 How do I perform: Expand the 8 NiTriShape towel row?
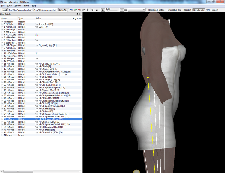click(2, 45)
